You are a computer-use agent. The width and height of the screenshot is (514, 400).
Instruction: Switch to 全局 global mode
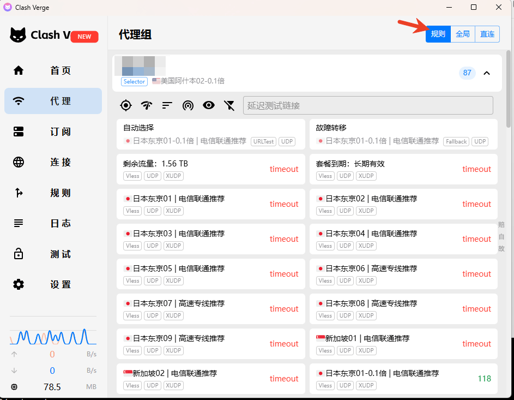click(463, 34)
